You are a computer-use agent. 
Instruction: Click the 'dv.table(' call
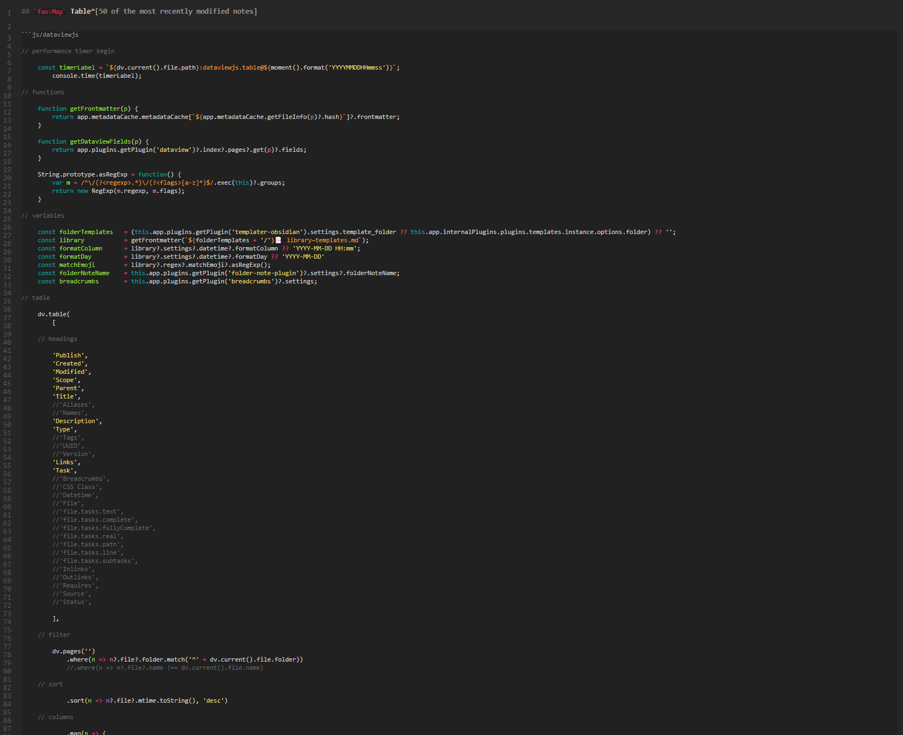pos(54,314)
